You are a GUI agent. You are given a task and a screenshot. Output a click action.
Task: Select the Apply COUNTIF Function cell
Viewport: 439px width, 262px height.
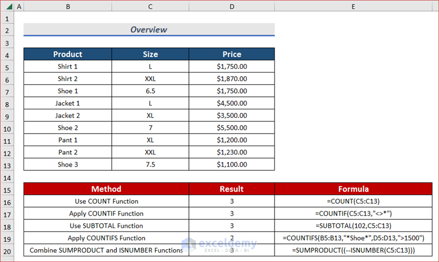(x=106, y=214)
